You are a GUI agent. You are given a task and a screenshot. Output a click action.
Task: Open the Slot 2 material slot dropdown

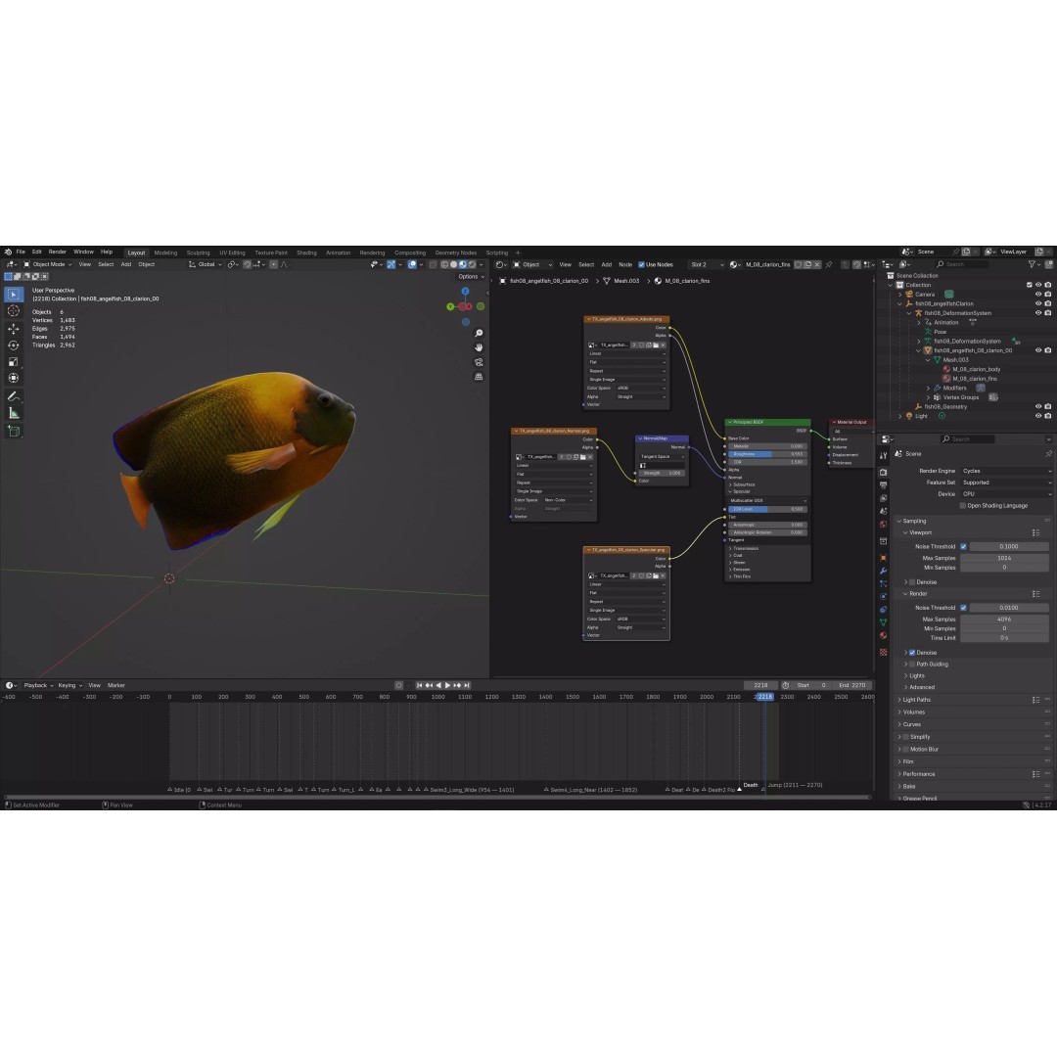click(x=708, y=264)
